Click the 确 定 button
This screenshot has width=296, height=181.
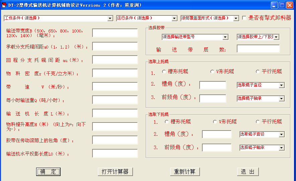tap(48, 172)
